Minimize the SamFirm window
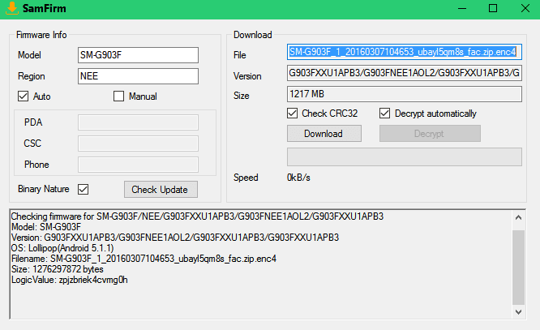Screen dimensions: 540x330 click(x=462, y=8)
